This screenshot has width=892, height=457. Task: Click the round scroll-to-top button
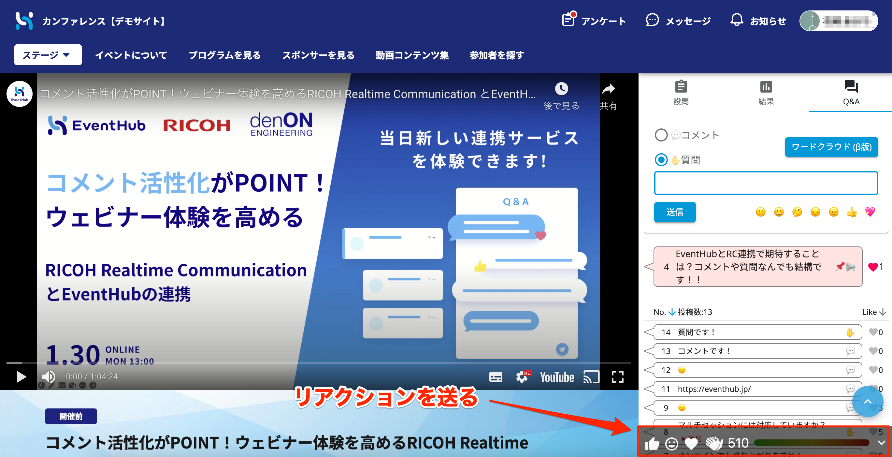coord(868,402)
